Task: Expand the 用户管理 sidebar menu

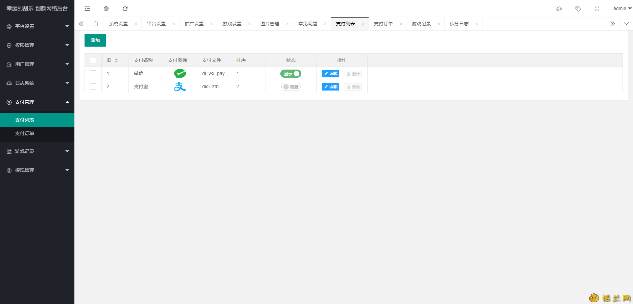Action: coord(37,64)
